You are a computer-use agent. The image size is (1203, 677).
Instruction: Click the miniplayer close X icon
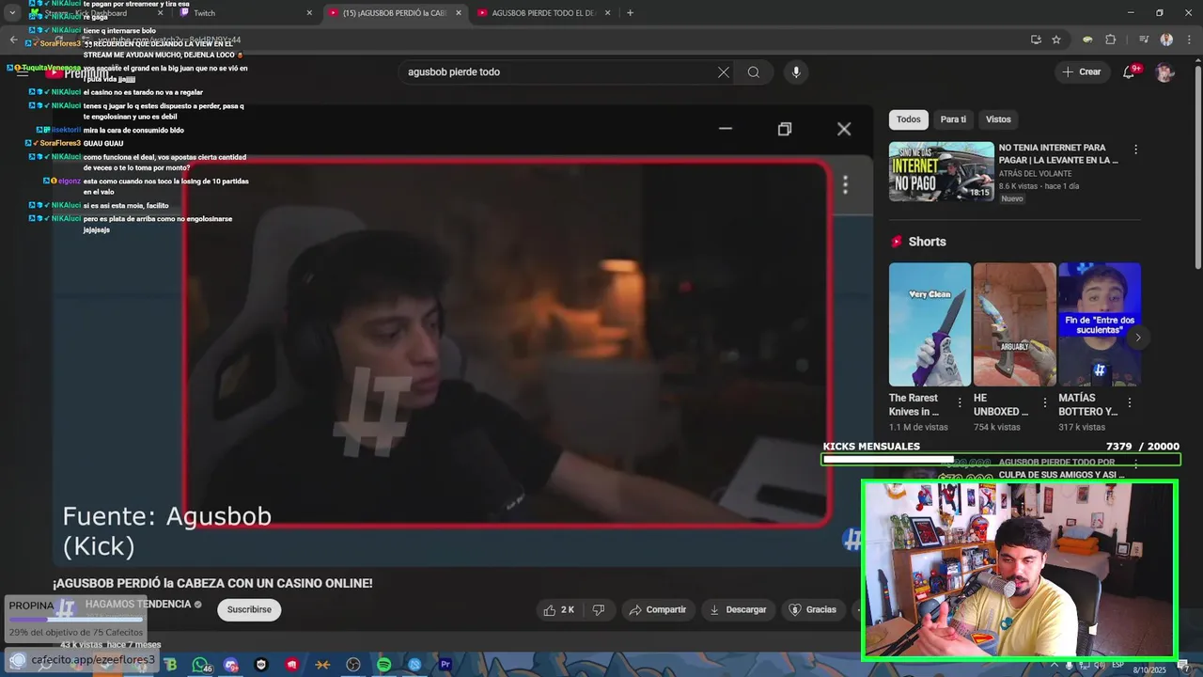[844, 129]
